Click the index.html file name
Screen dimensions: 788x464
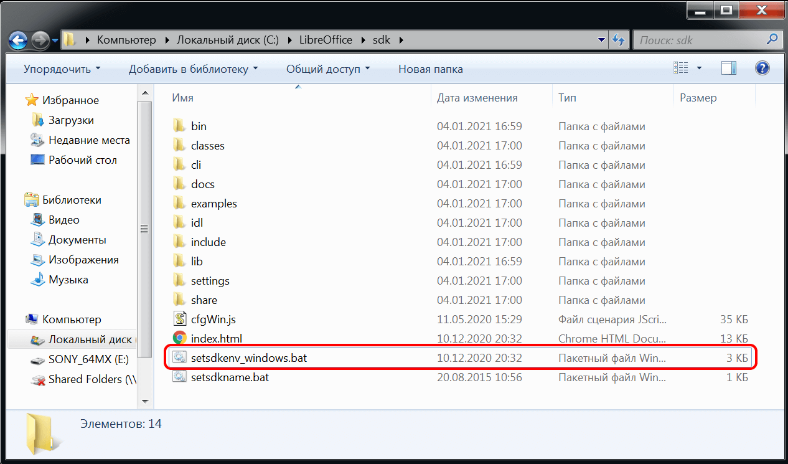coord(217,339)
